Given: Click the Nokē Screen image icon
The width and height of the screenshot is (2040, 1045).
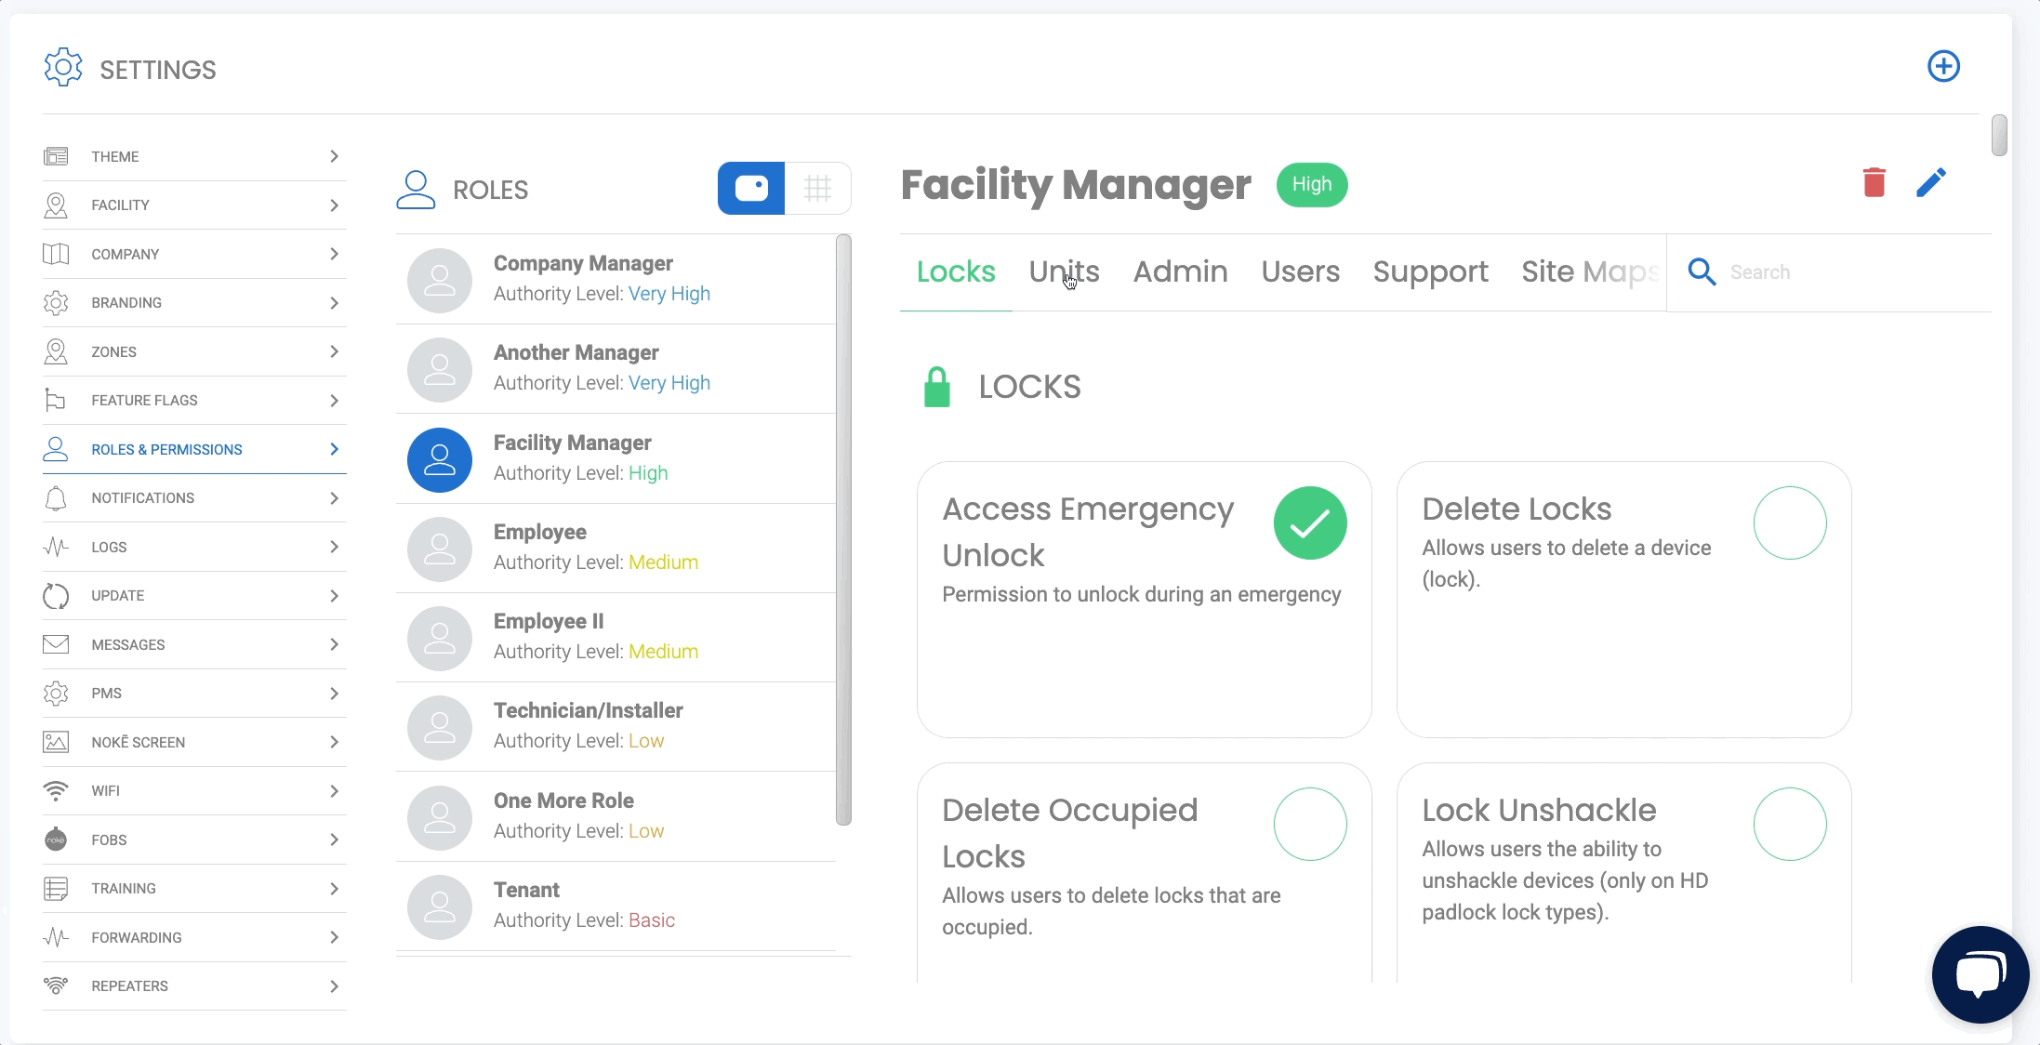Looking at the screenshot, I should (56, 742).
